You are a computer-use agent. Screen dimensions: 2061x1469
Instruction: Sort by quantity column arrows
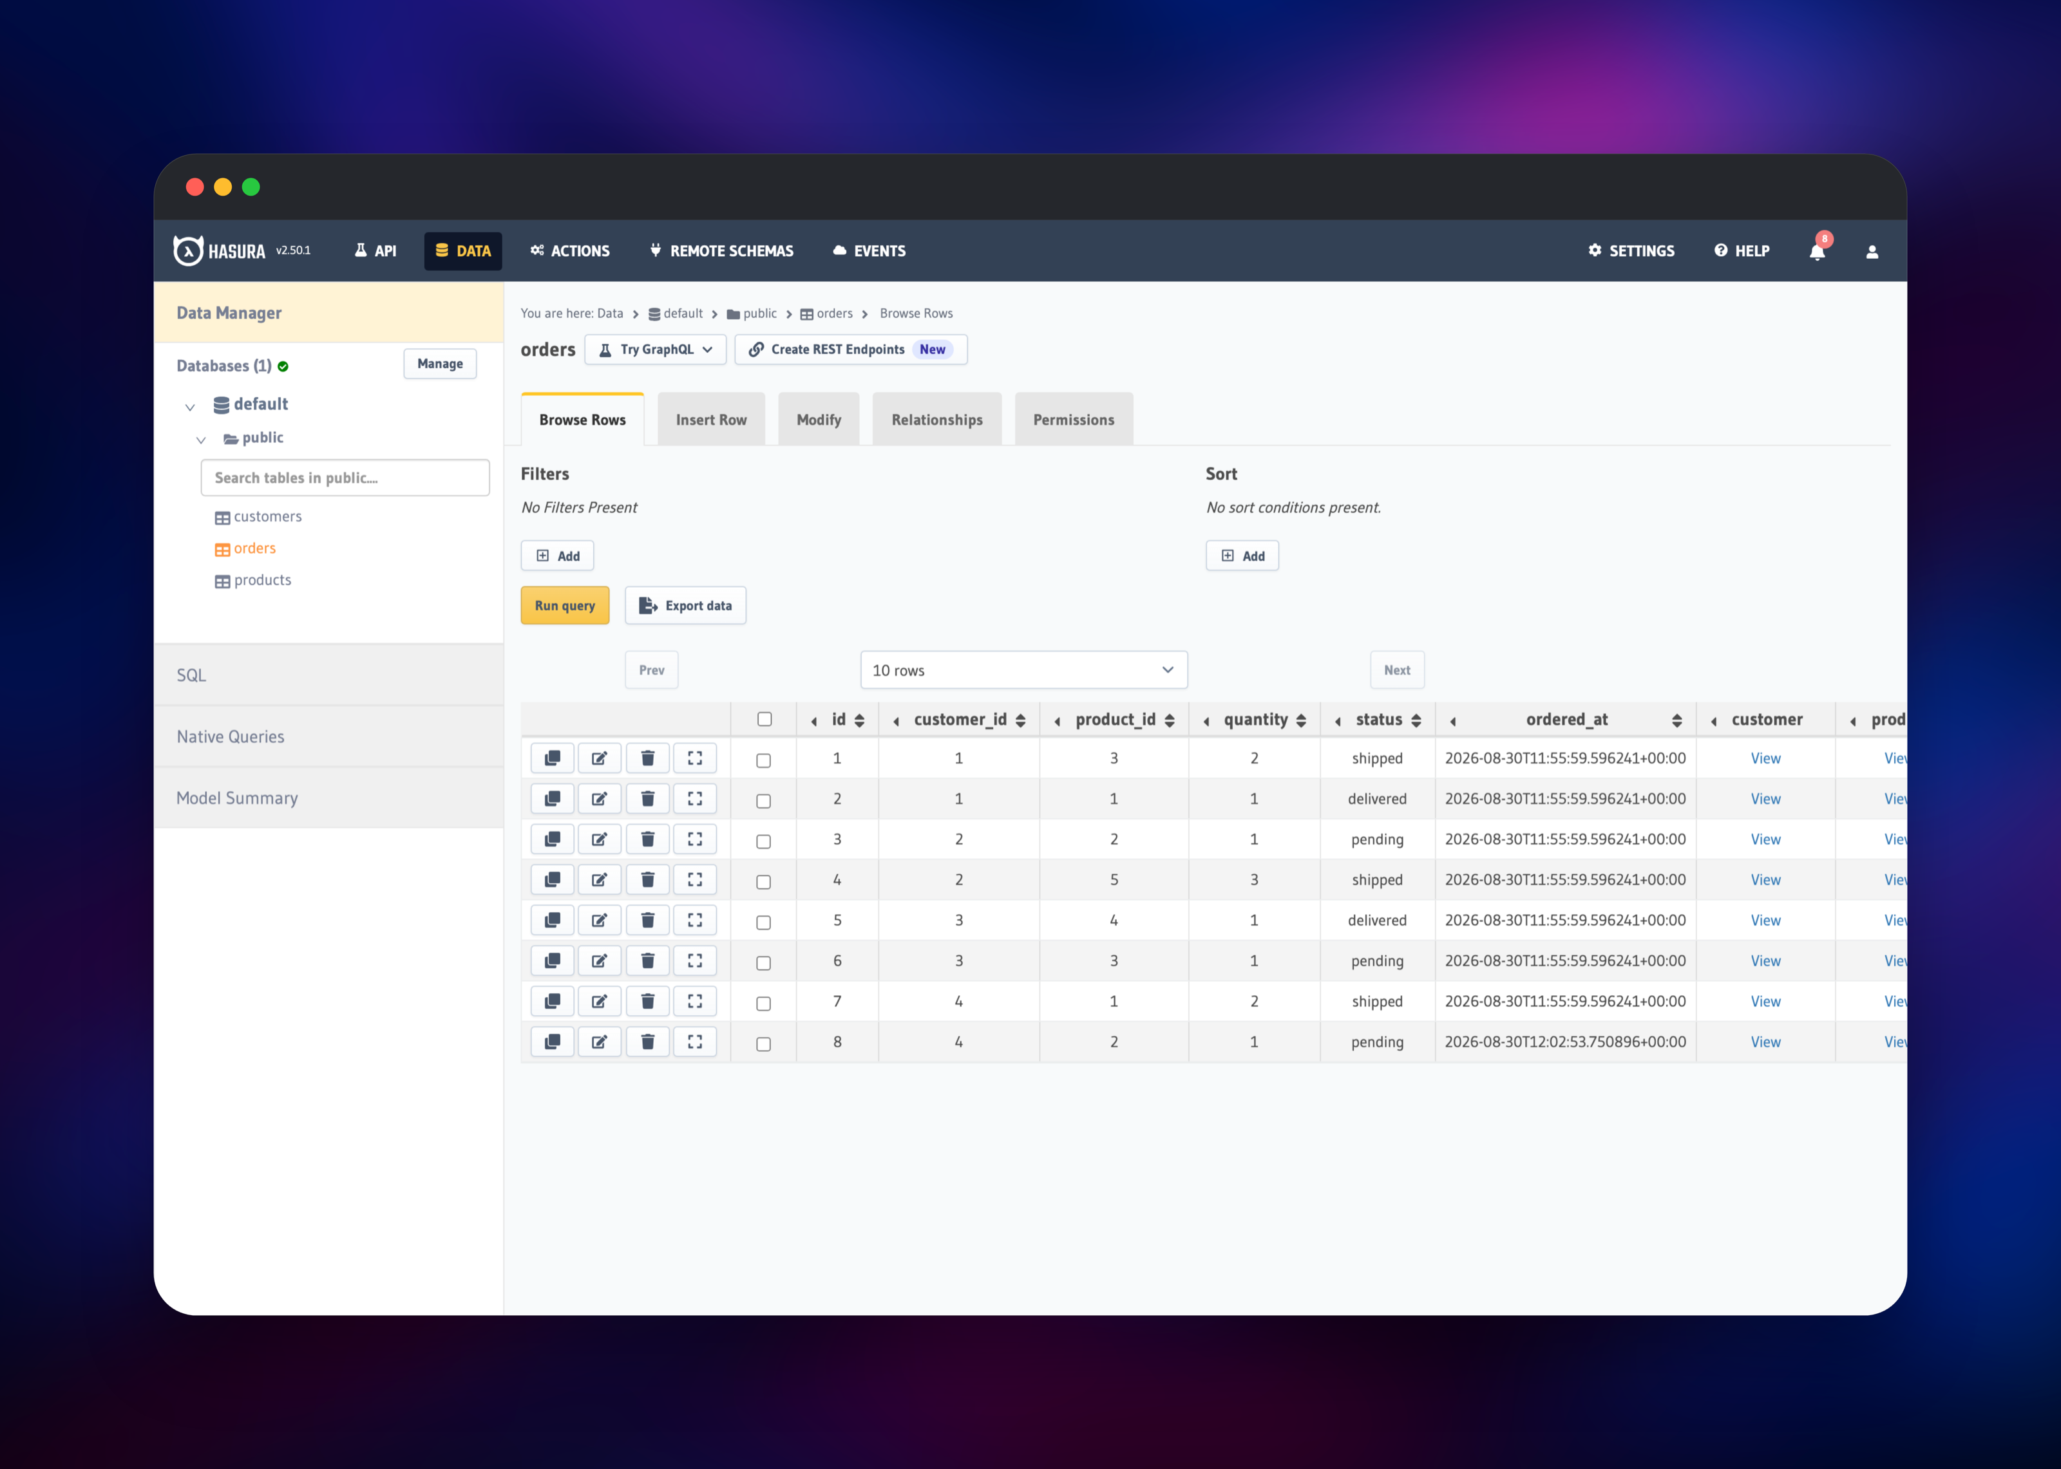coord(1301,720)
